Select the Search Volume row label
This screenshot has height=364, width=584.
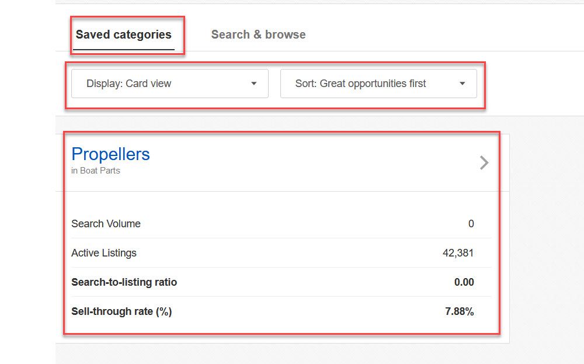106,224
